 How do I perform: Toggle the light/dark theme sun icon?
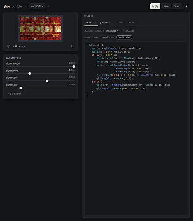pyautogui.click(x=186, y=6)
